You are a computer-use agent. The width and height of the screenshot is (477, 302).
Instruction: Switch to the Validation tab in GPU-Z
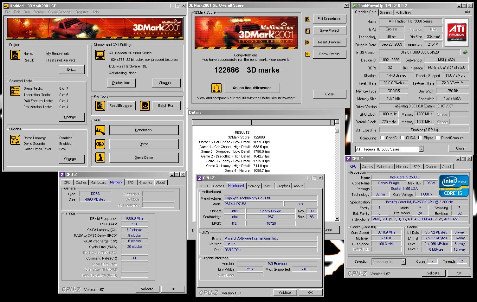(403, 13)
